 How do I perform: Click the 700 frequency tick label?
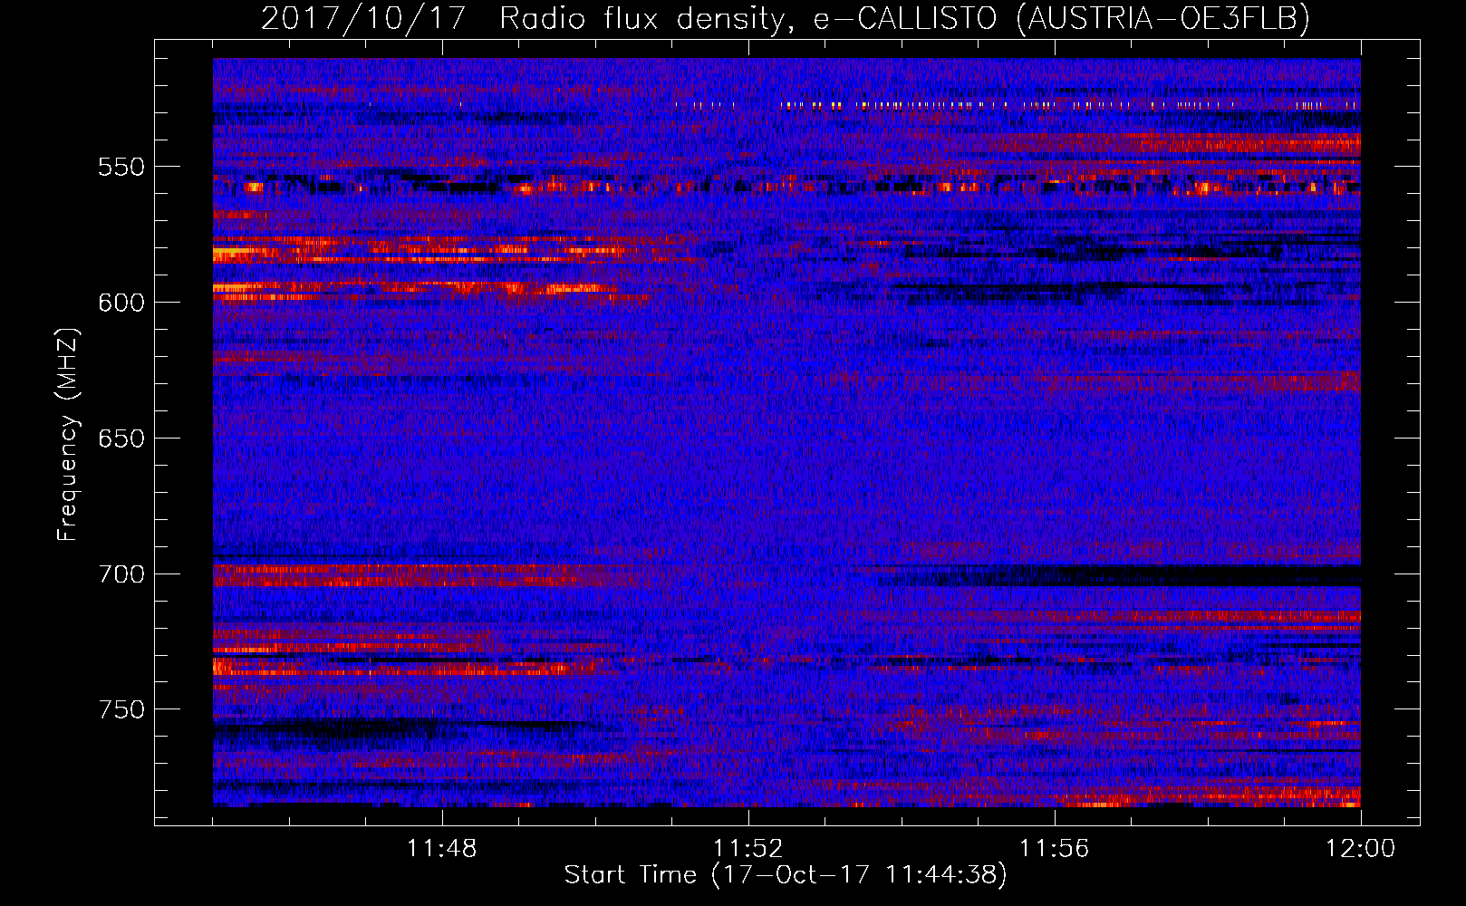(121, 574)
